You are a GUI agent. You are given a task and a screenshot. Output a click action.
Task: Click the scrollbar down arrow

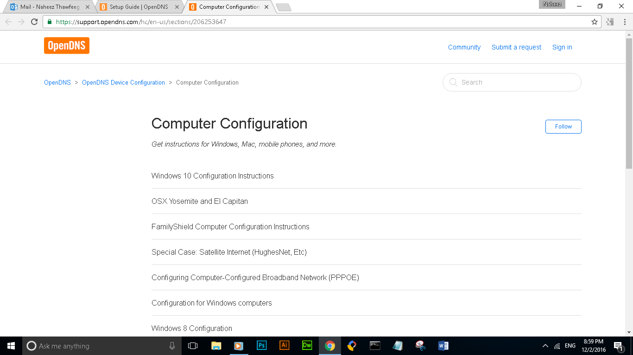(629, 332)
